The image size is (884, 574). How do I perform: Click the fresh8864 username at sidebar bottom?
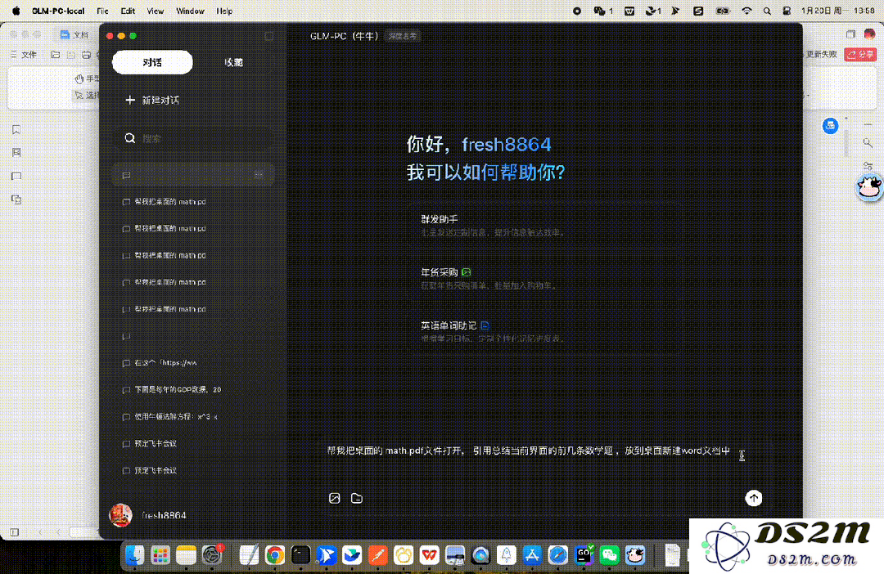164,515
